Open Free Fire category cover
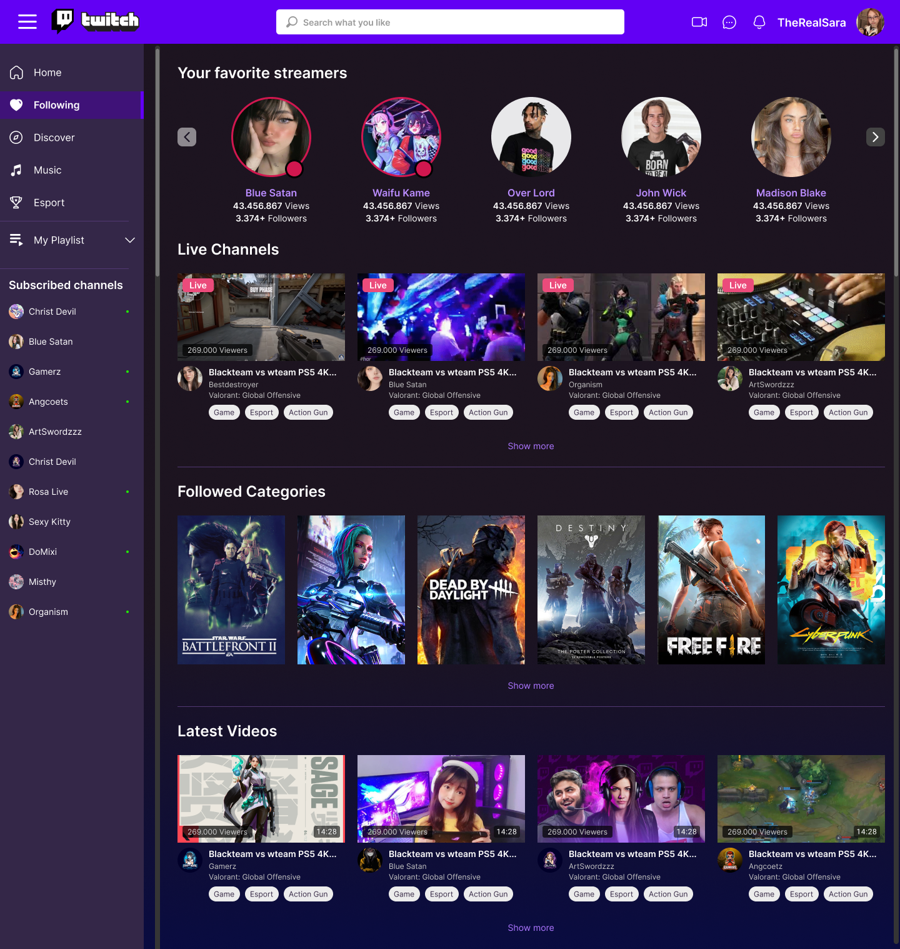The width and height of the screenshot is (900, 949). (711, 590)
